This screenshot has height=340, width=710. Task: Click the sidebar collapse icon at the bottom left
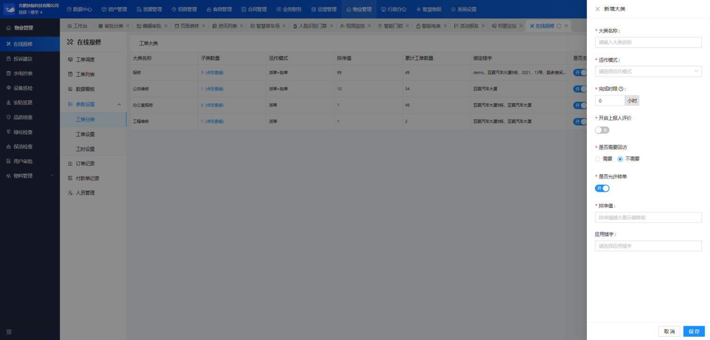pos(9,331)
